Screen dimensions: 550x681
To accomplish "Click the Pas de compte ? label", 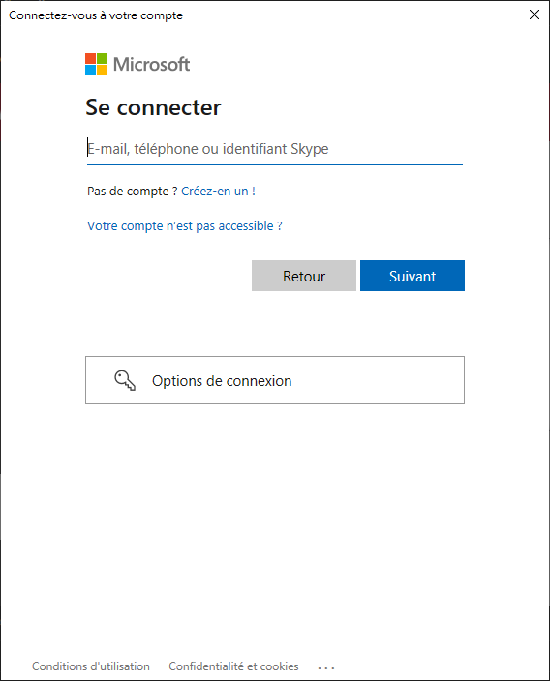I will tap(132, 192).
